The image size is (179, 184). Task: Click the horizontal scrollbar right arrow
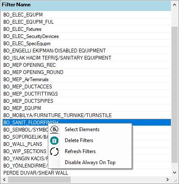pos(168,179)
